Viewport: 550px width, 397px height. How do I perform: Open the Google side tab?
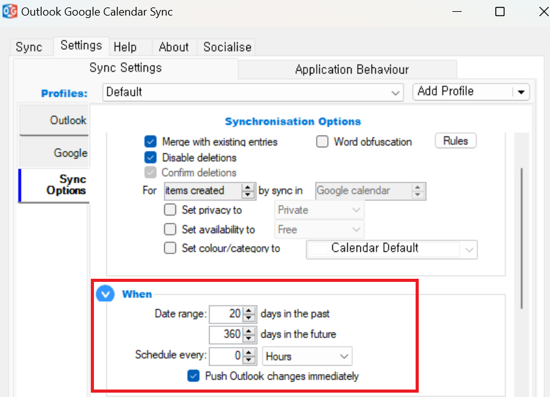[55, 152]
